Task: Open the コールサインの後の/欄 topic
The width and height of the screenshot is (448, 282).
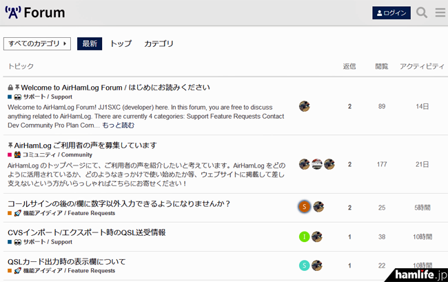Action: [119, 203]
